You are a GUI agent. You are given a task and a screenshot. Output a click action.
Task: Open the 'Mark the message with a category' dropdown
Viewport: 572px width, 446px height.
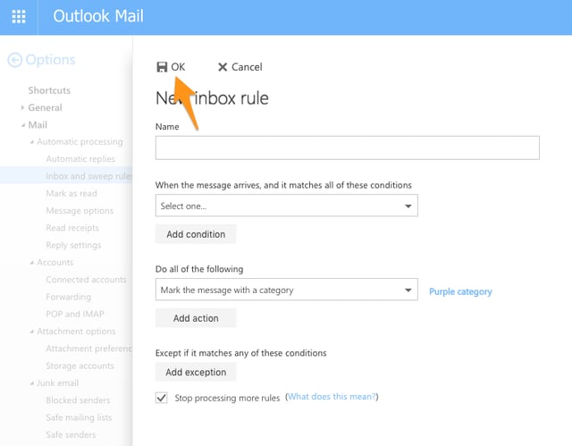(x=286, y=290)
